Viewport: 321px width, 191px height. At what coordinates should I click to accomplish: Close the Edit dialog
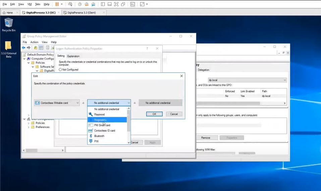tap(181, 76)
